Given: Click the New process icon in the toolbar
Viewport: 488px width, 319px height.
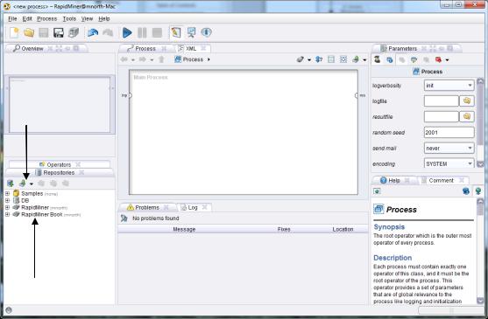Looking at the screenshot, I should [14, 32].
